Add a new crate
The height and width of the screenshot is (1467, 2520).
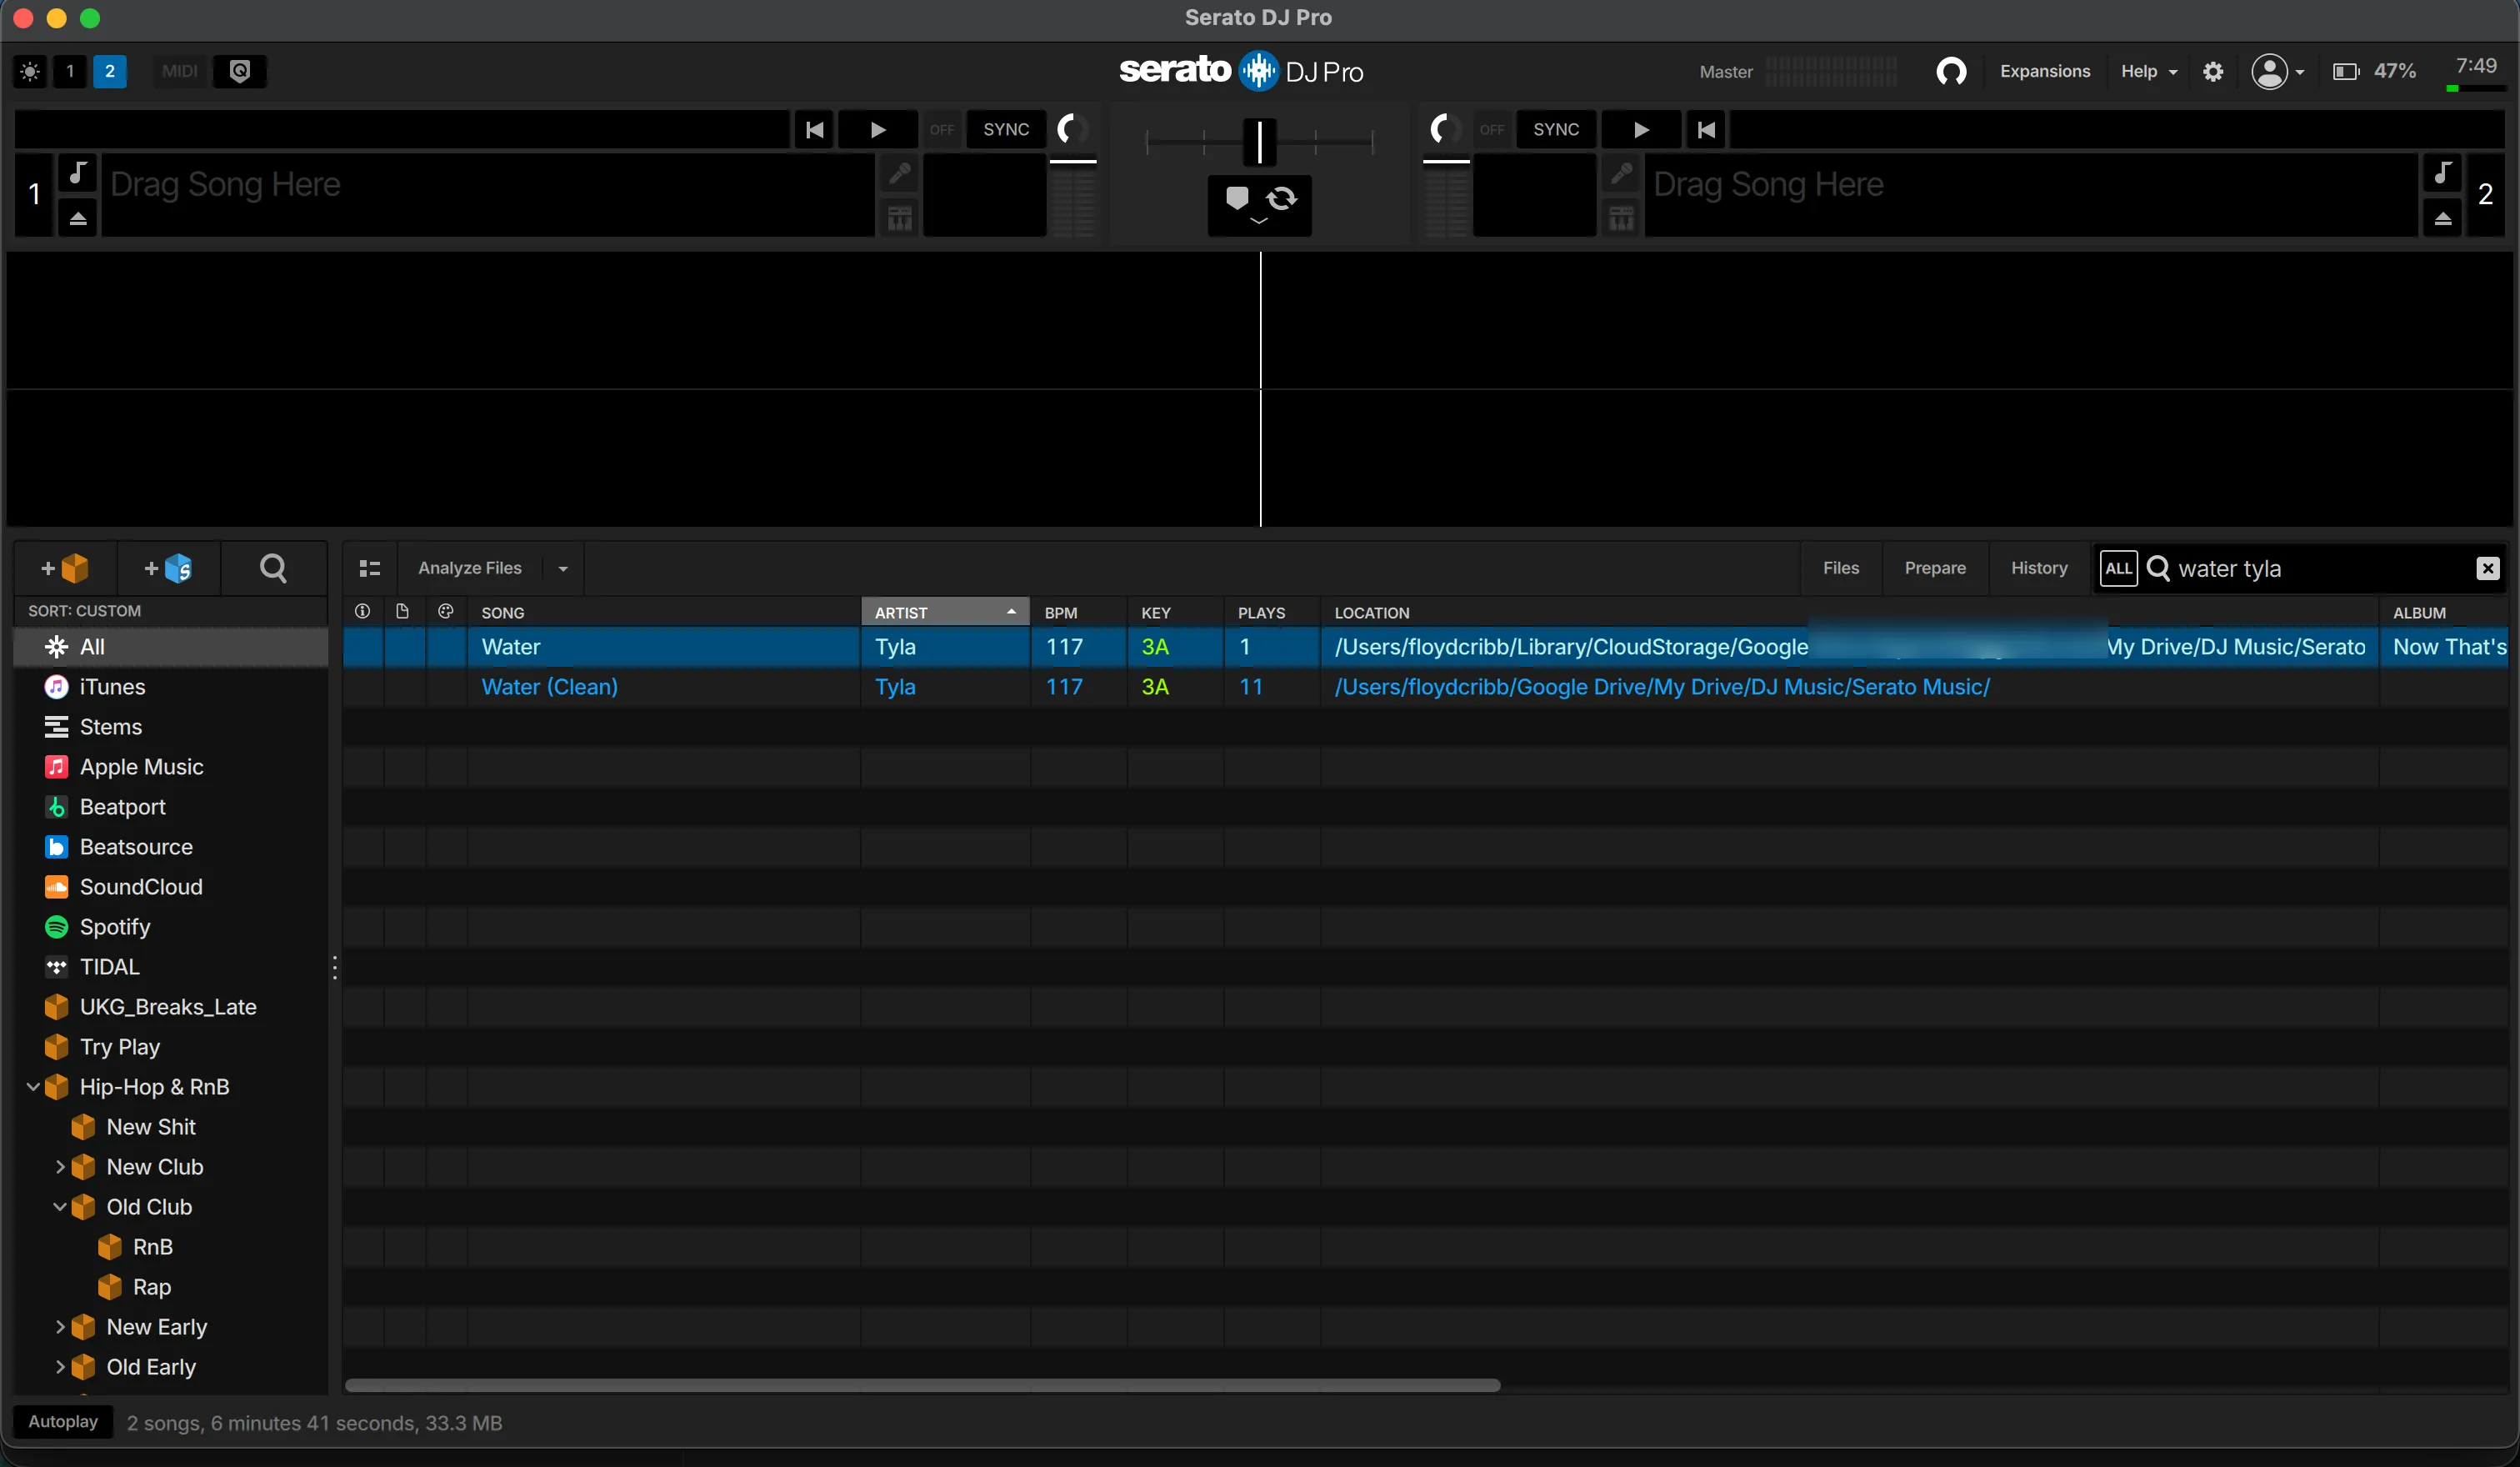(x=65, y=568)
